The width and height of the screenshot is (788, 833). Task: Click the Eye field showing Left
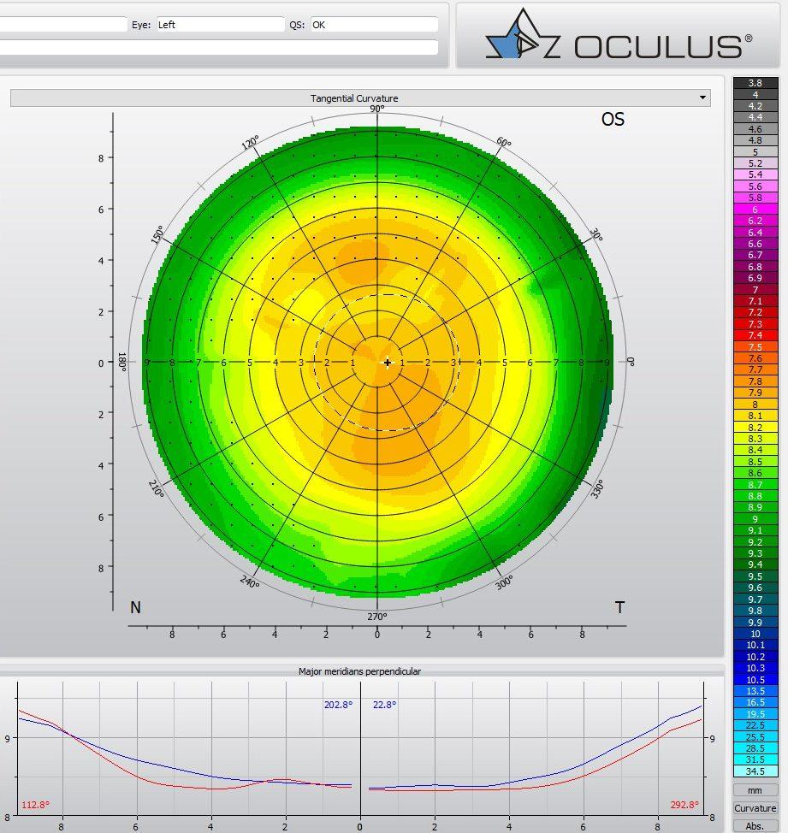pos(220,25)
